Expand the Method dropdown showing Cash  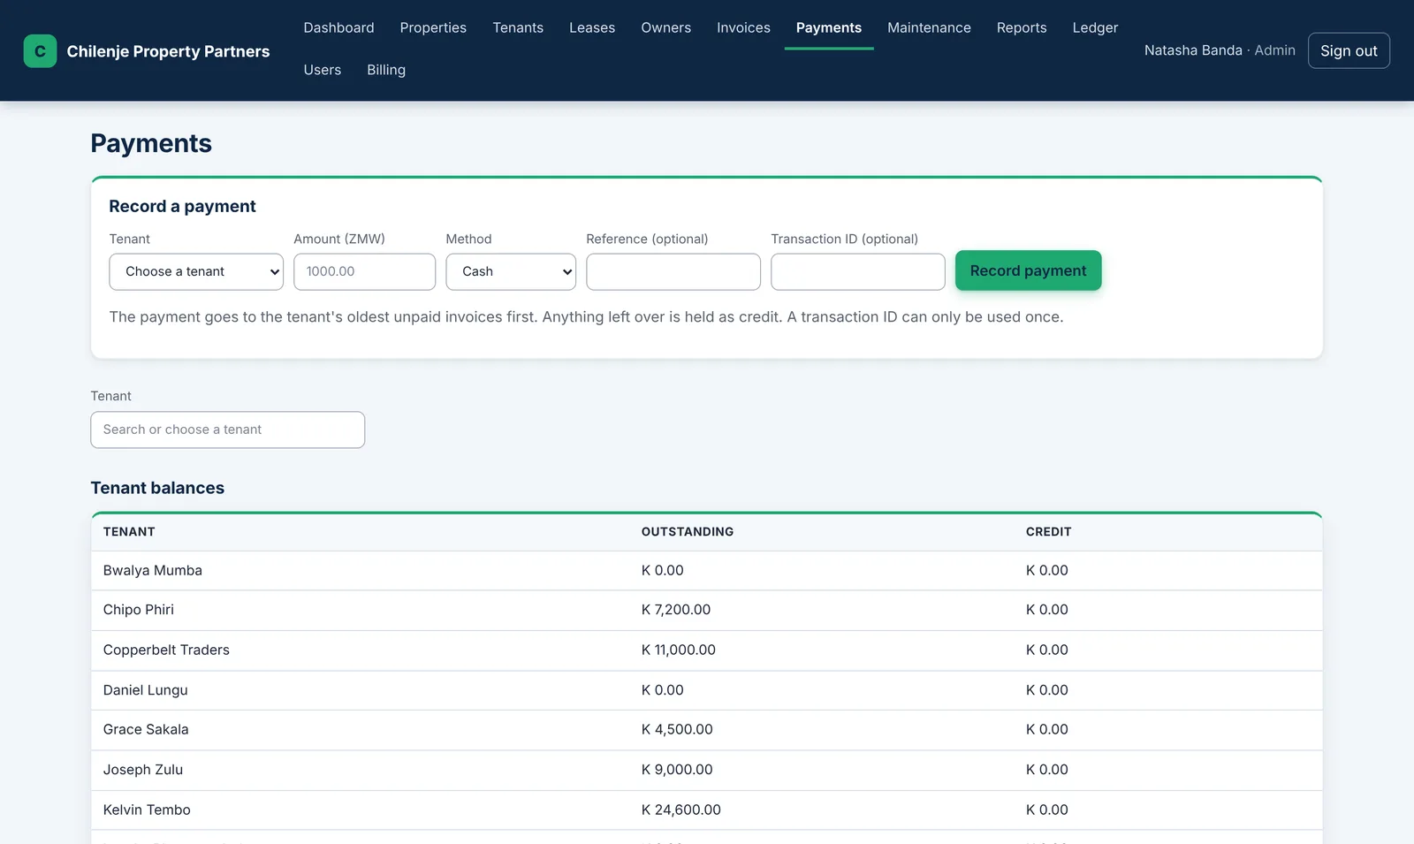tap(511, 271)
